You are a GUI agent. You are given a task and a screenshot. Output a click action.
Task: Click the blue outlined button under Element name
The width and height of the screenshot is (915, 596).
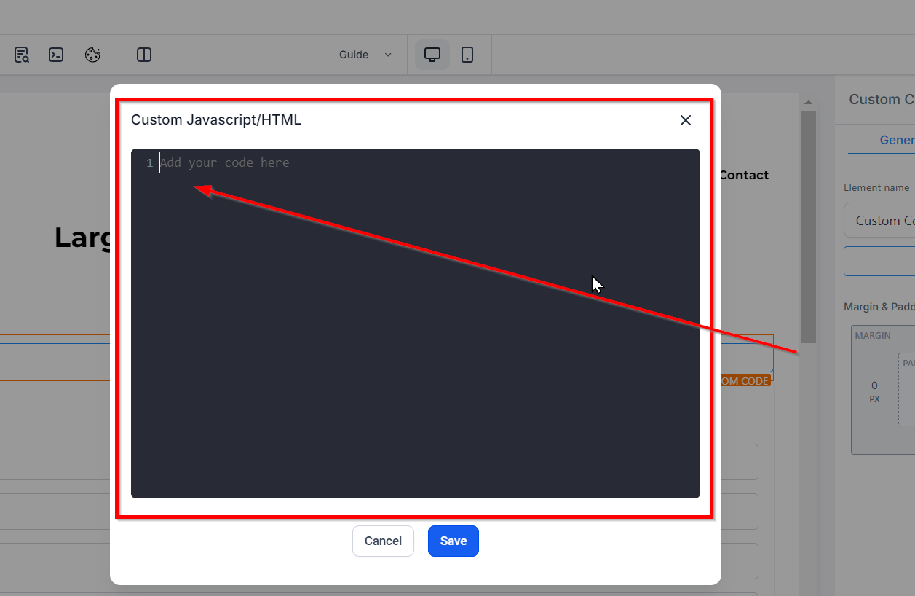879,261
